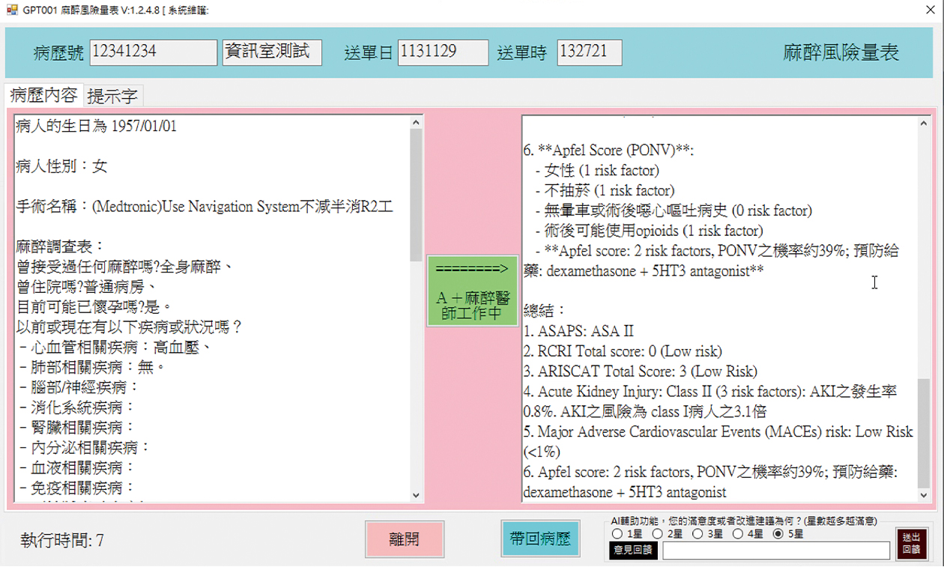Click the feedback text input box
Screen dimensions: 944x567
(776, 551)
